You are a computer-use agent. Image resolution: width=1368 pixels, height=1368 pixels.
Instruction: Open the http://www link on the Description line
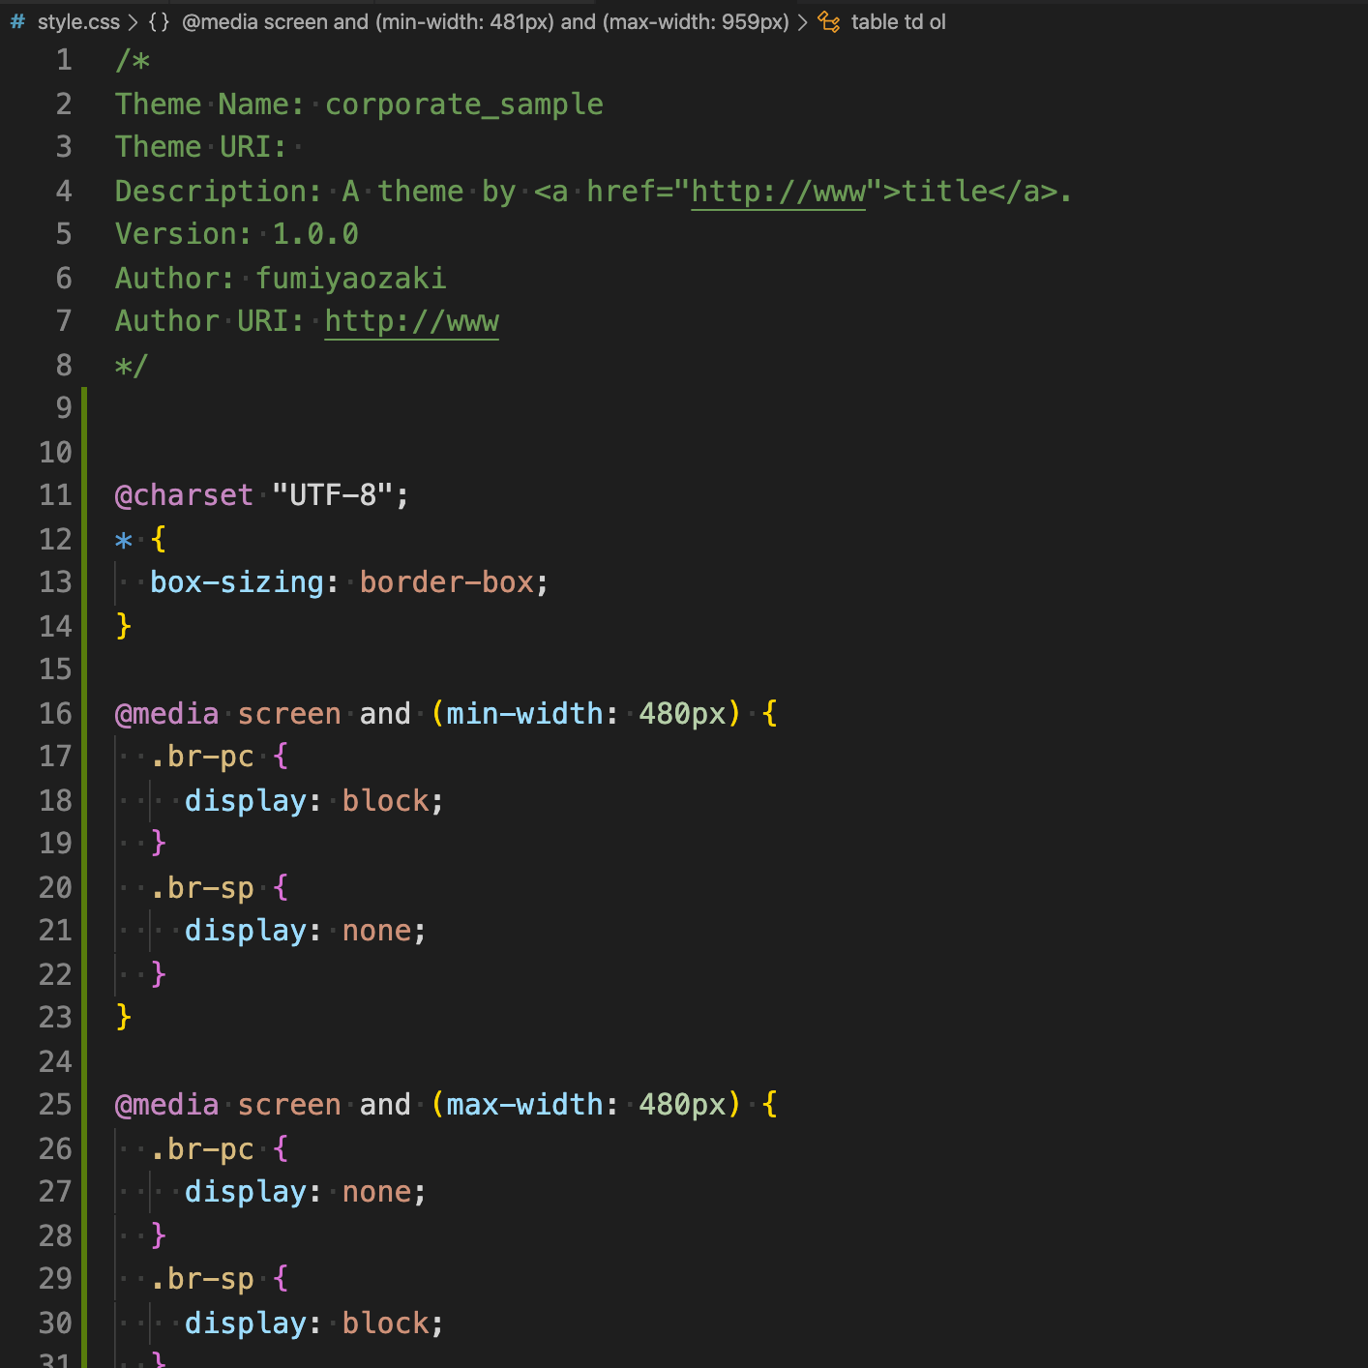777,191
